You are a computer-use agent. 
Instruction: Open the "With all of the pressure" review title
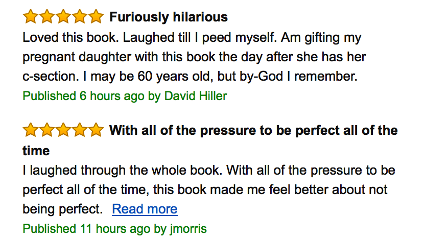coord(253,130)
